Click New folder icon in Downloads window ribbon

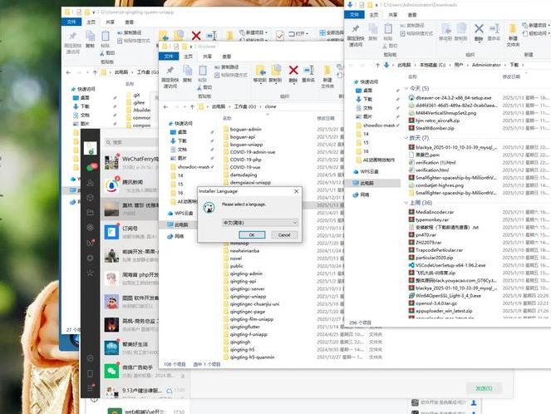[513, 28]
